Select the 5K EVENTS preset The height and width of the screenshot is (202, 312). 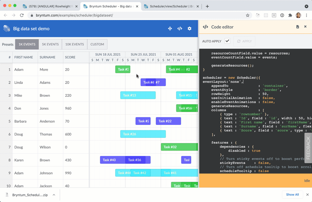tap(50, 44)
